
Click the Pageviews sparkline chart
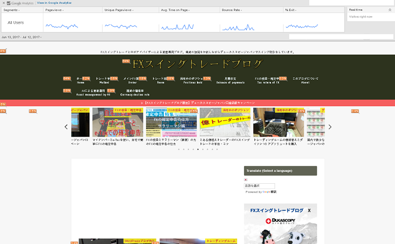point(62,26)
